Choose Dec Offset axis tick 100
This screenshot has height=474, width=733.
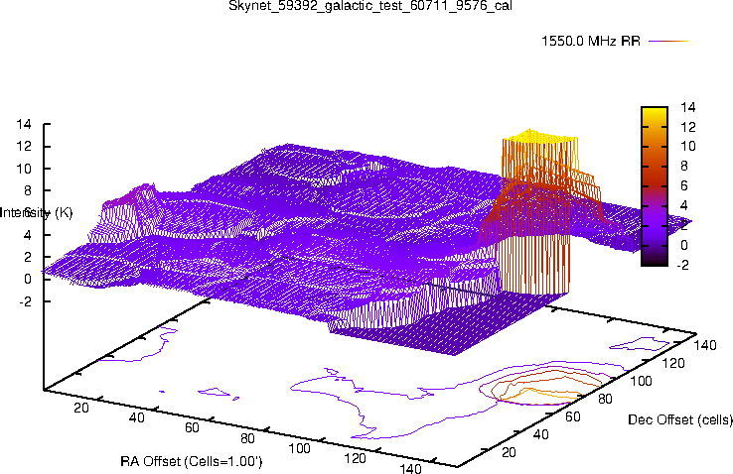[641, 381]
